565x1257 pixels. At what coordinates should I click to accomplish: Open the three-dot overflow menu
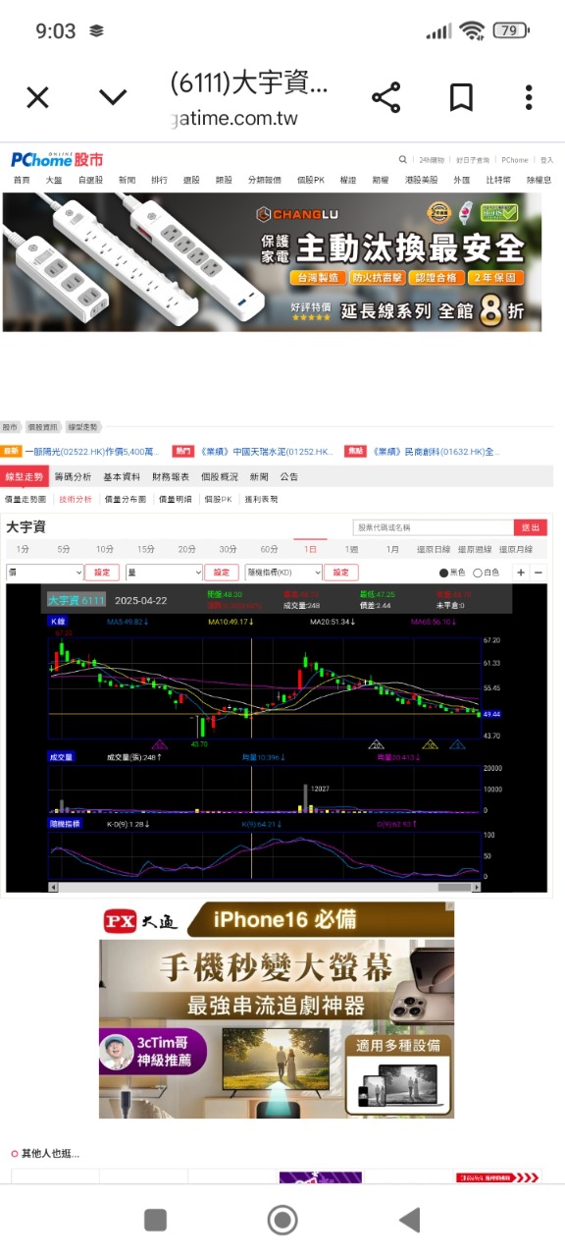pyautogui.click(x=529, y=97)
